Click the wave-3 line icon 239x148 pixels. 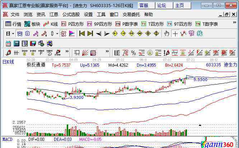click(36, 34)
